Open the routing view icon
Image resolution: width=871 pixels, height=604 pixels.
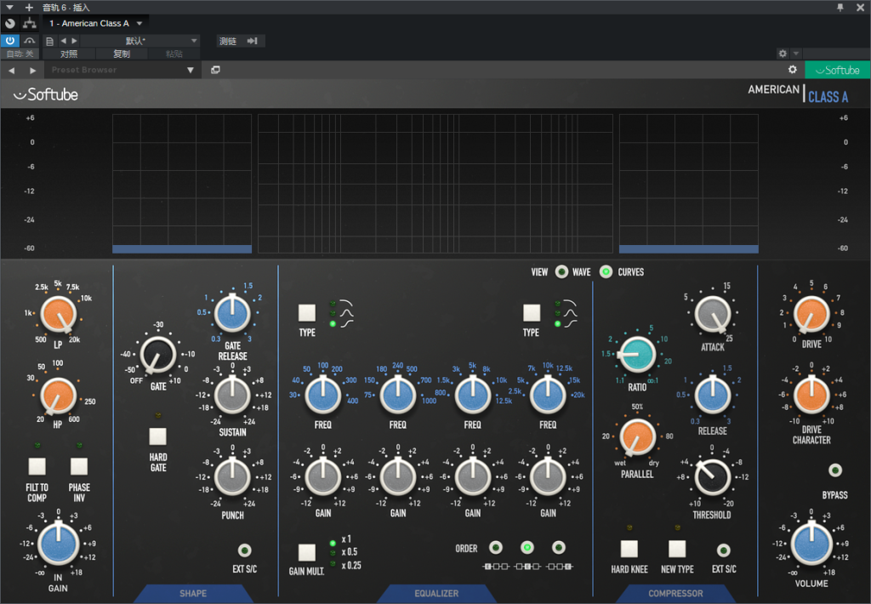(x=30, y=23)
